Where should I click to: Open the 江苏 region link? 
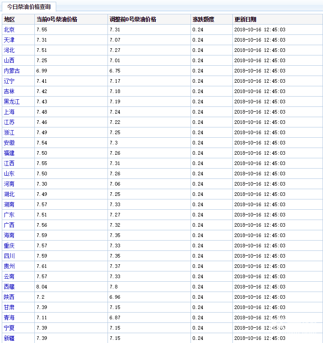[x=9, y=122]
